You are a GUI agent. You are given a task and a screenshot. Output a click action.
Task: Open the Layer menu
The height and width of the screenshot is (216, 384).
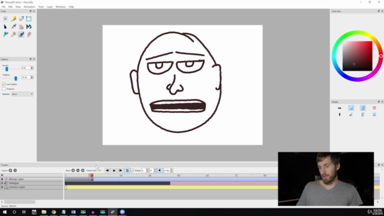50,7
